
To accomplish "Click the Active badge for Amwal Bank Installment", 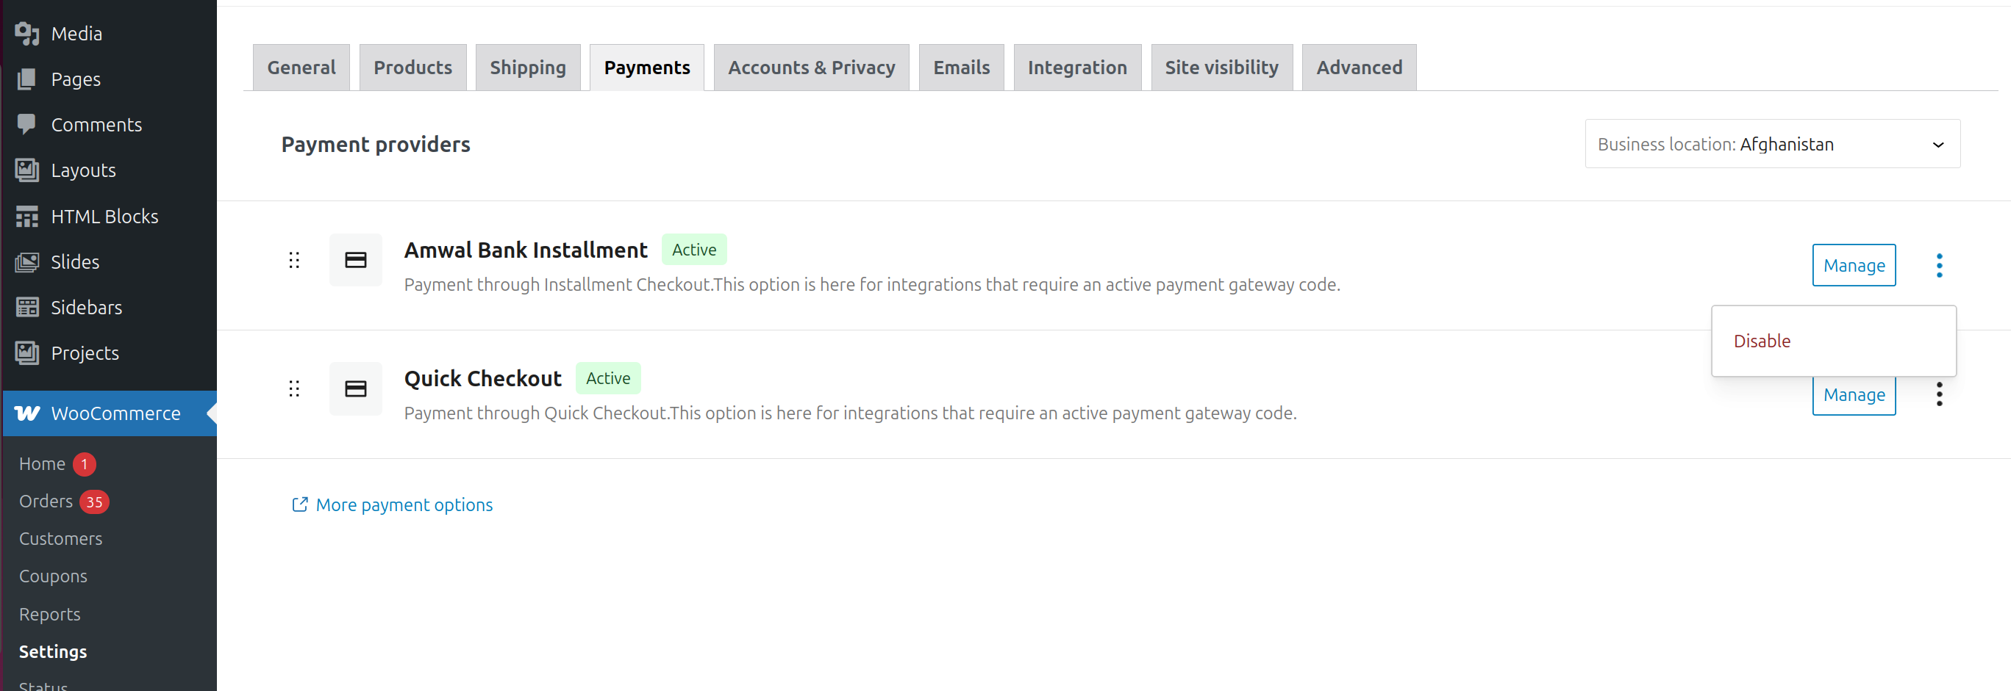I will [x=694, y=250].
